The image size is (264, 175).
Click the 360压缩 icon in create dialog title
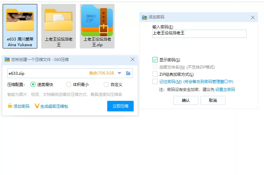click(x=7, y=59)
